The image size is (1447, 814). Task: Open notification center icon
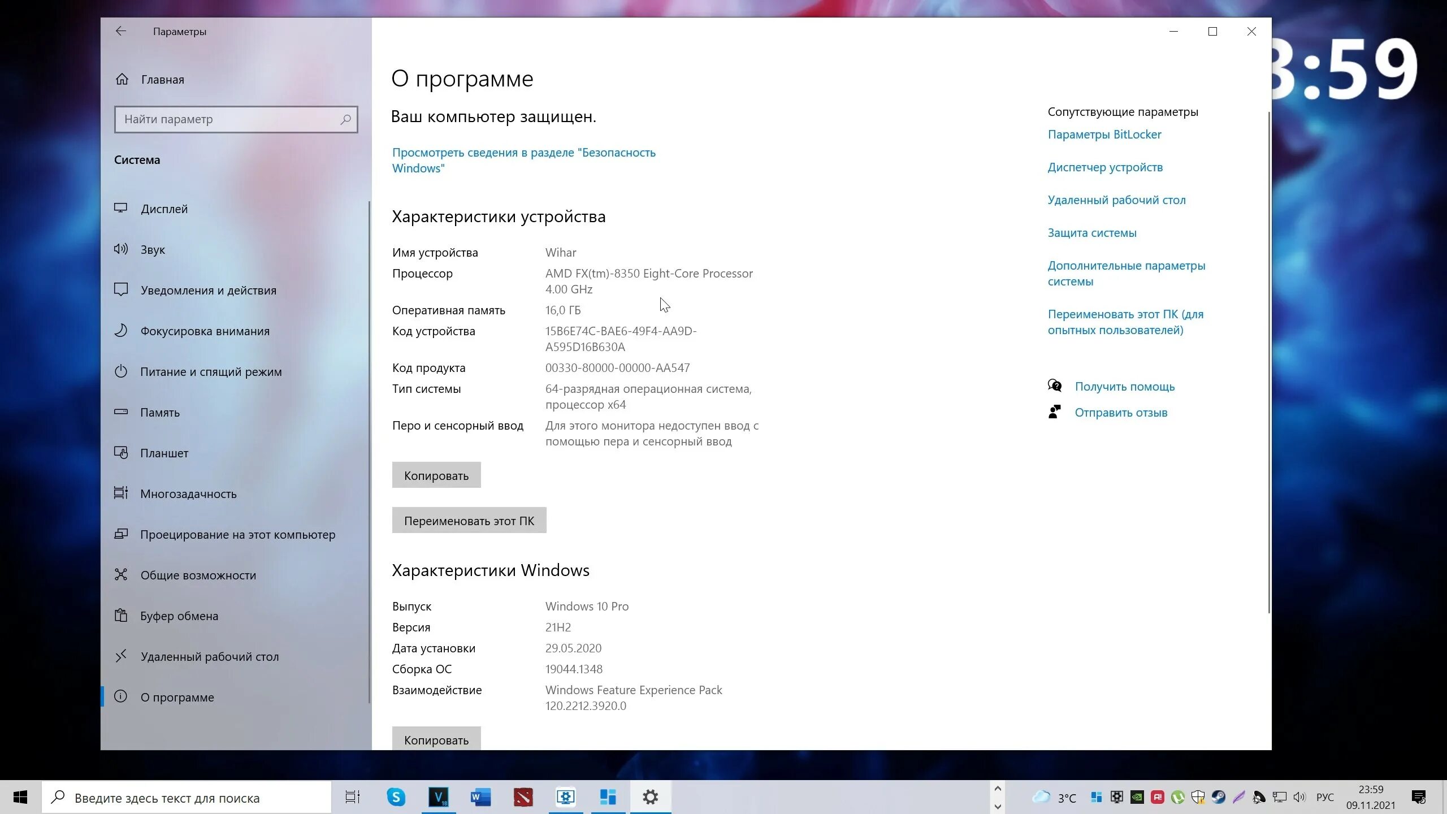tap(1418, 797)
